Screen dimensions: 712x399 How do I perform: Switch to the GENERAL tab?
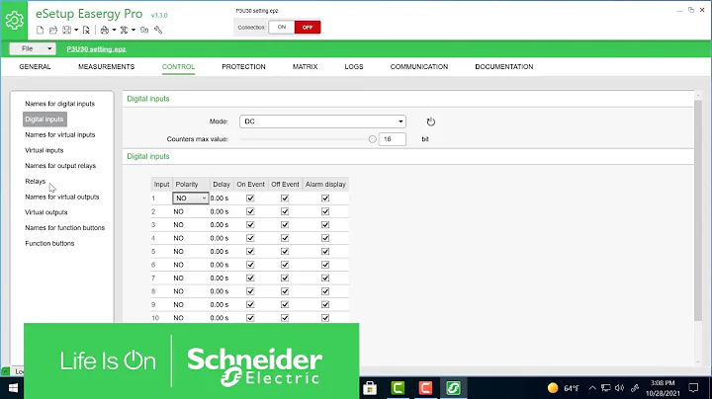coord(35,66)
